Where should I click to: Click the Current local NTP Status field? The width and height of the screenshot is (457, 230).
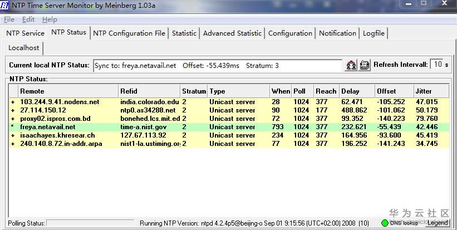[x=218, y=66]
